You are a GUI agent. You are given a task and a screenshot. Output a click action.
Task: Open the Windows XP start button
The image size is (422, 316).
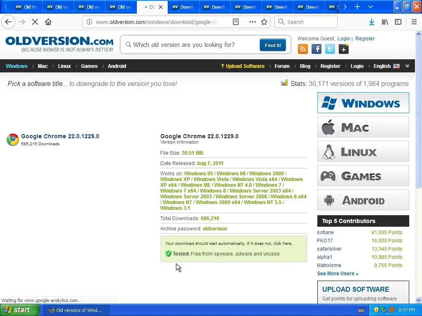coord(19,310)
